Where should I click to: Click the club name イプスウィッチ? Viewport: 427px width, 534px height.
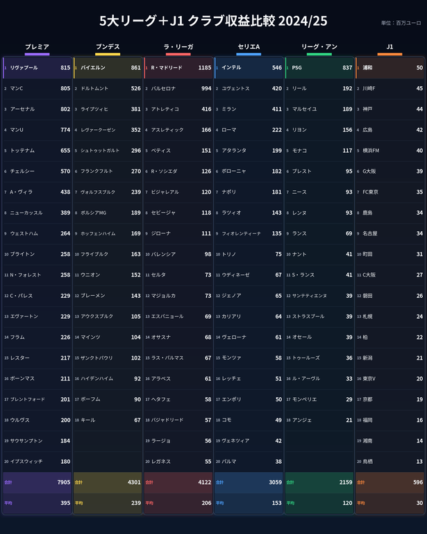point(26,462)
